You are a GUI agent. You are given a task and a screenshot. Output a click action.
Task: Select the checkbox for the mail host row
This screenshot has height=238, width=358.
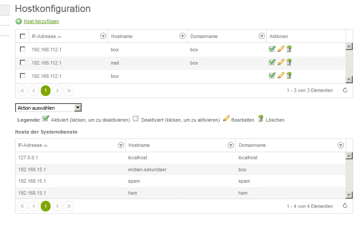23,62
